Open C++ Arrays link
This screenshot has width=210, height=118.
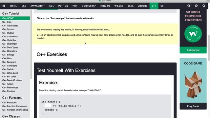pos(8,84)
